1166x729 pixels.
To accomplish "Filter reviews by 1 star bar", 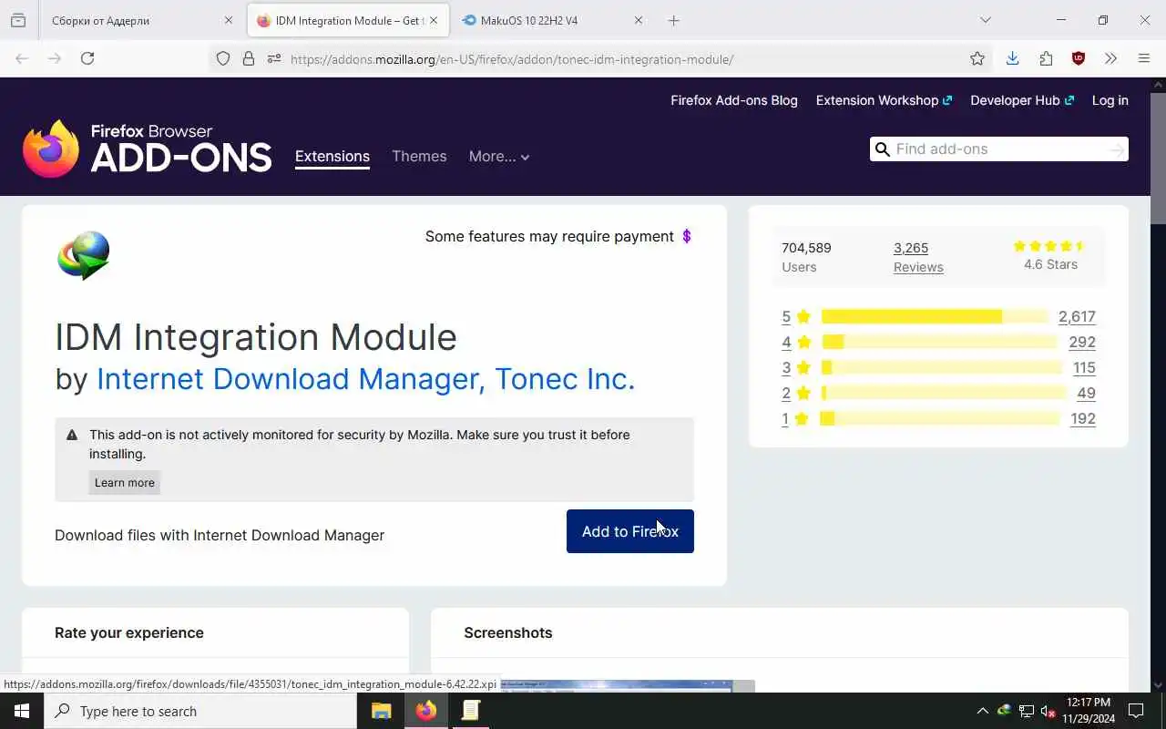I will pyautogui.click(x=940, y=418).
